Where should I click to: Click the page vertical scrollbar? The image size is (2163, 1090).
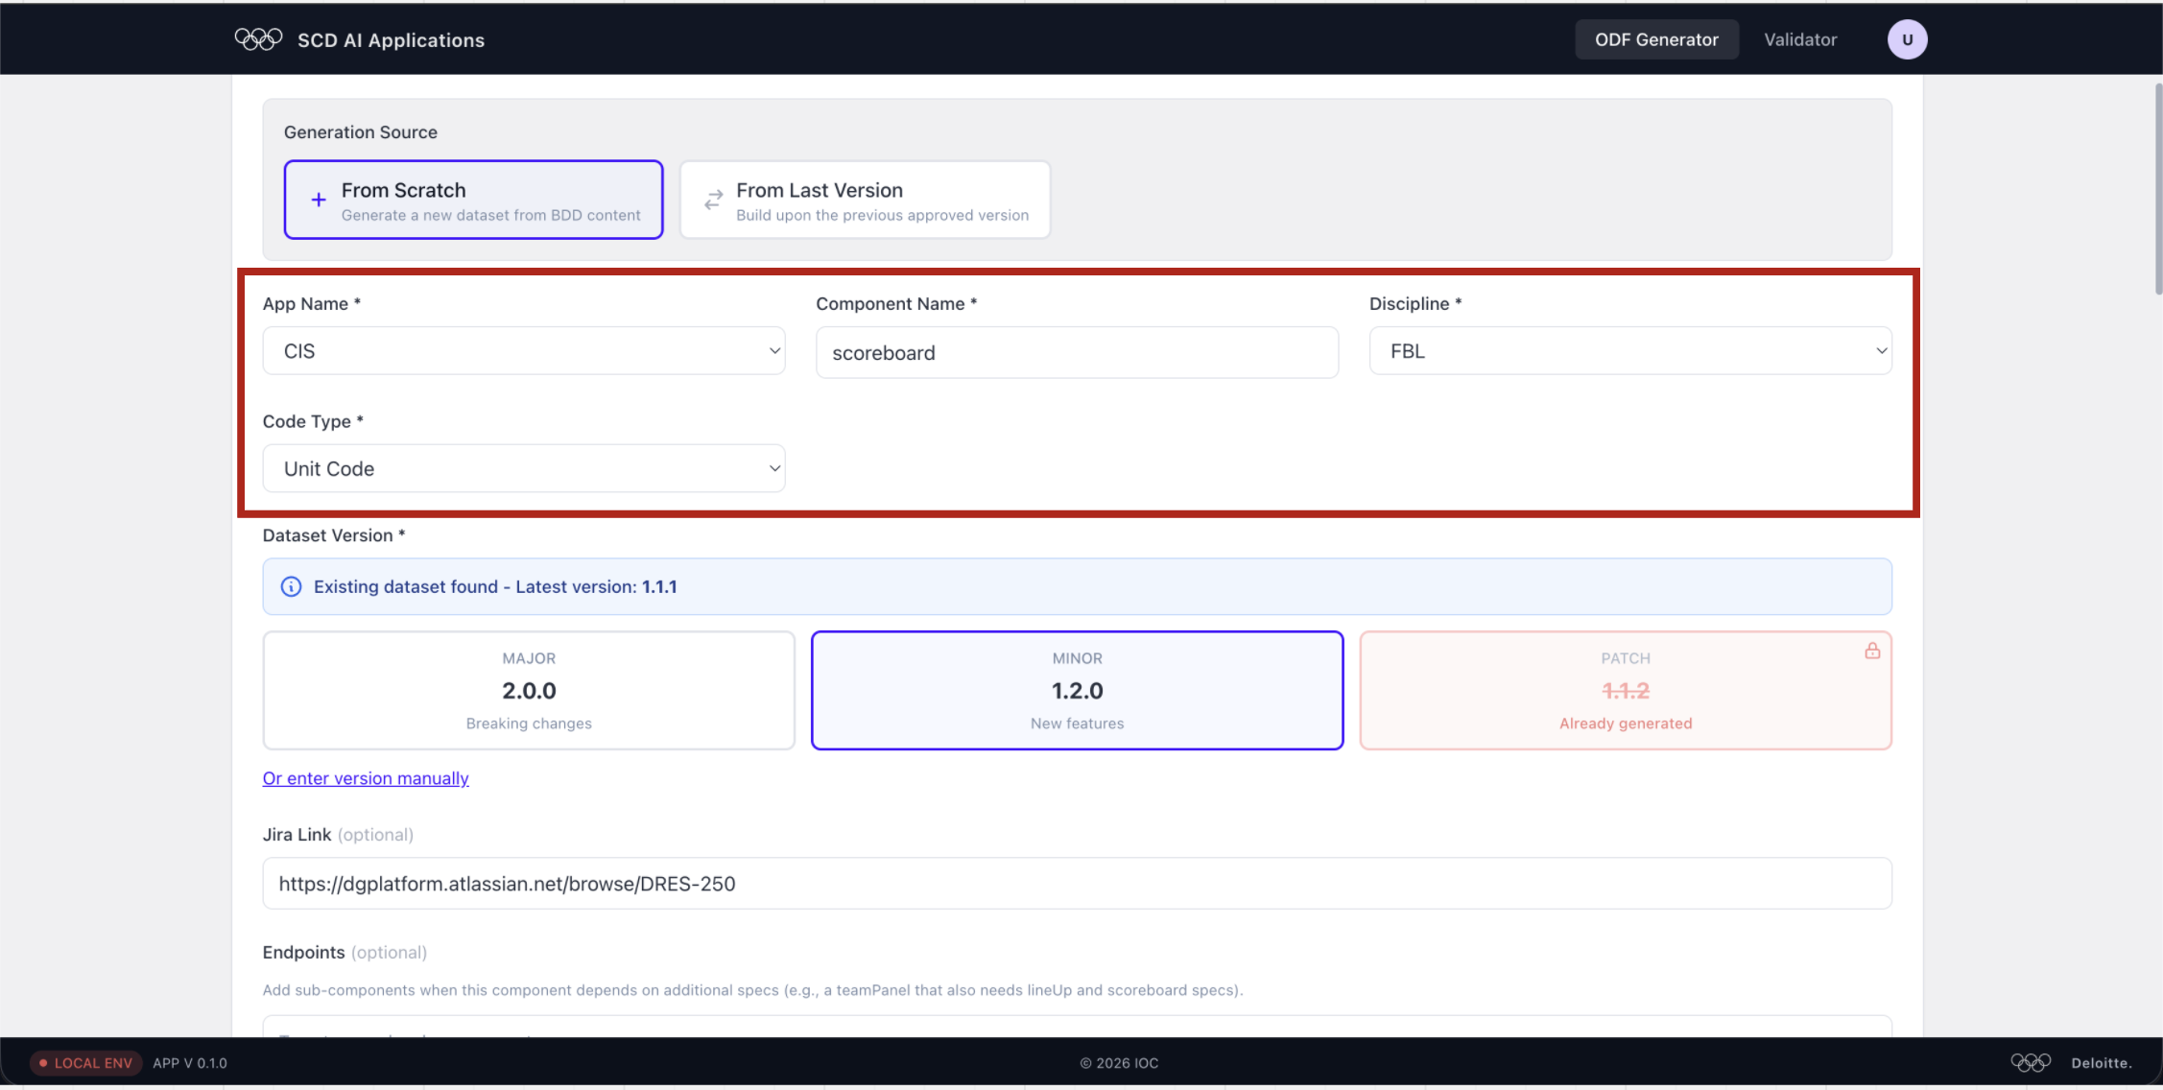2158,188
